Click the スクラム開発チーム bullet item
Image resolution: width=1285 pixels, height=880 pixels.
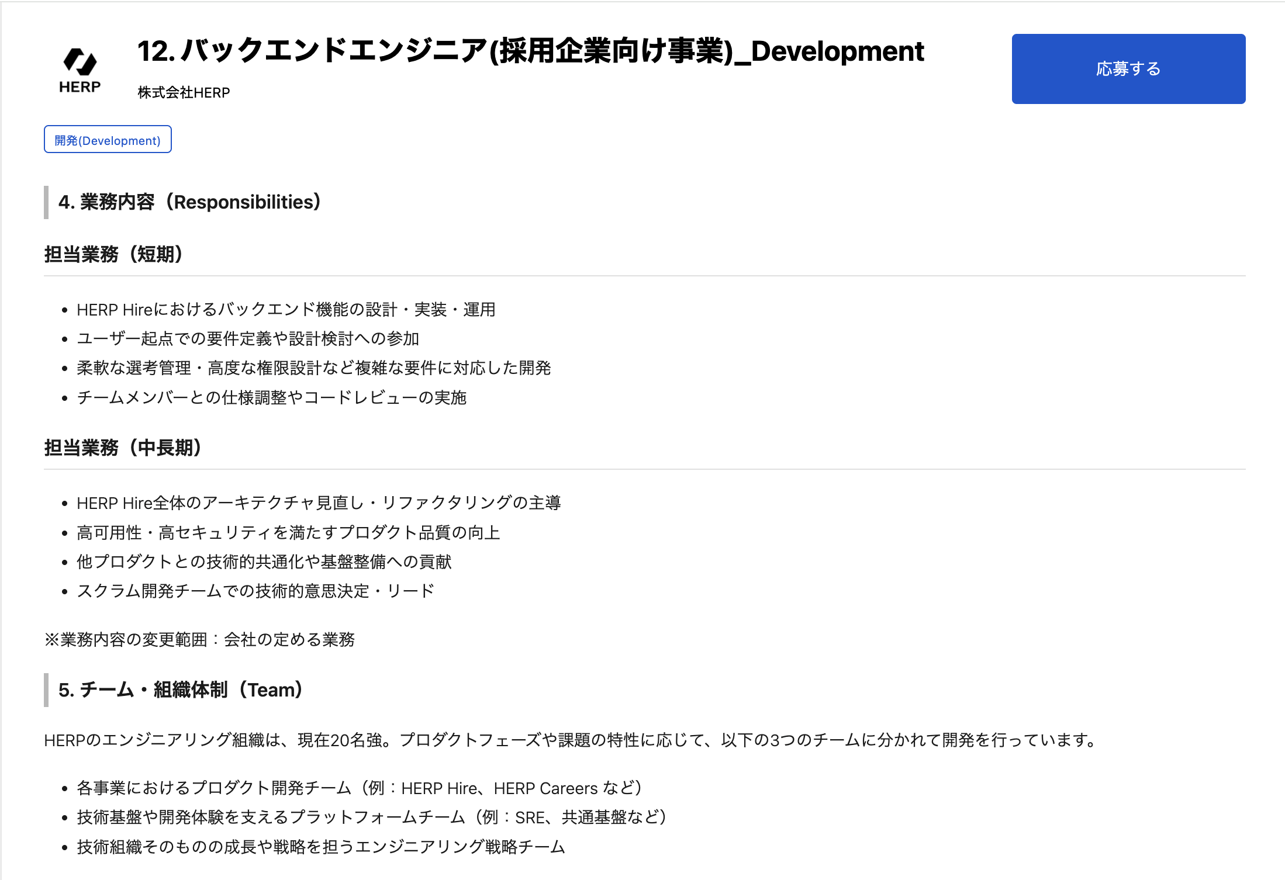(x=255, y=591)
